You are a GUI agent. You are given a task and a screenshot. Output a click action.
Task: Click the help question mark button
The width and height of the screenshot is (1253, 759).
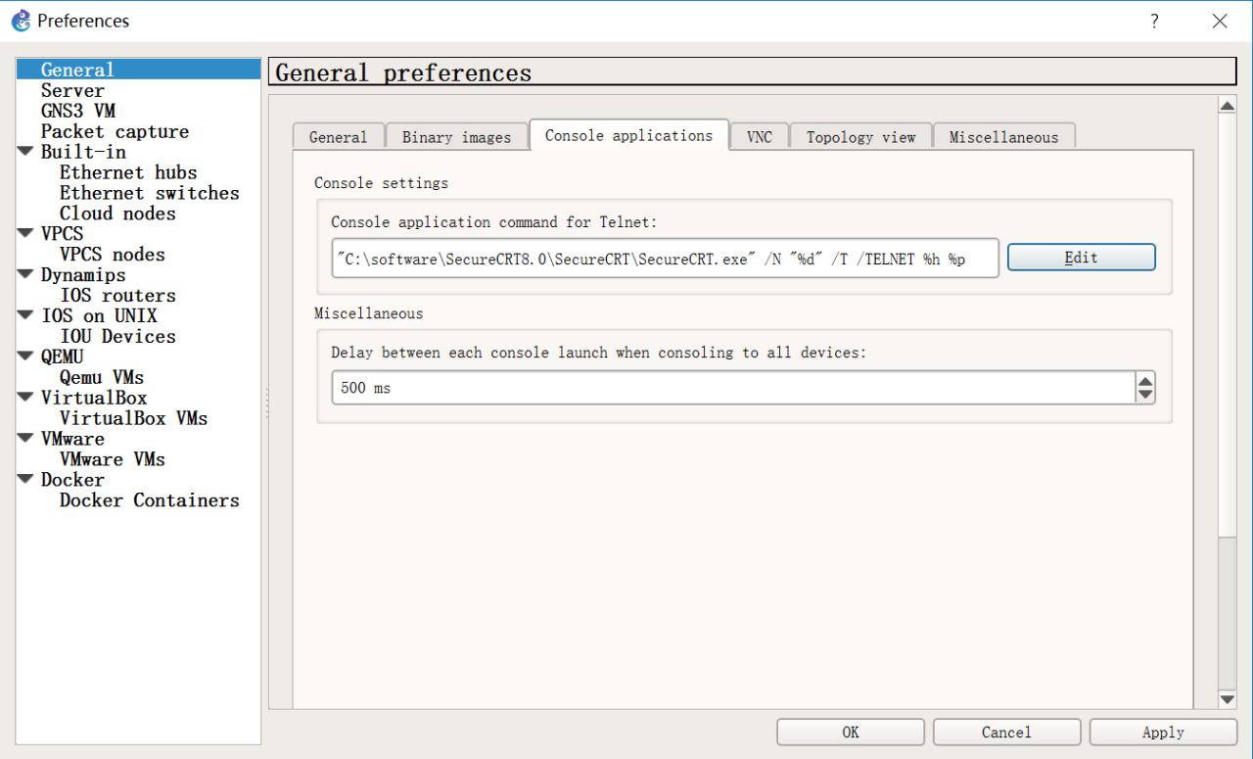1155,21
